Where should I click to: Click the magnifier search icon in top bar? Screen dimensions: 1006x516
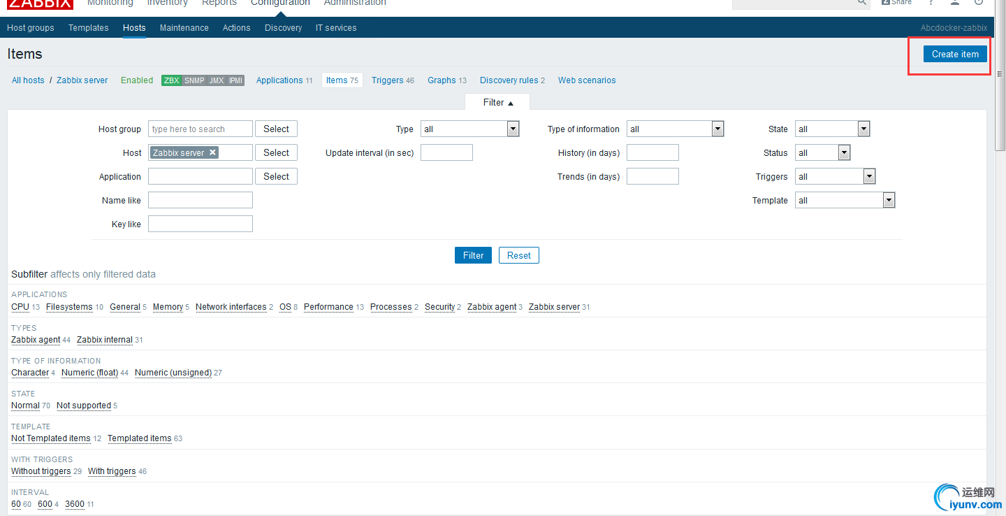click(x=862, y=3)
